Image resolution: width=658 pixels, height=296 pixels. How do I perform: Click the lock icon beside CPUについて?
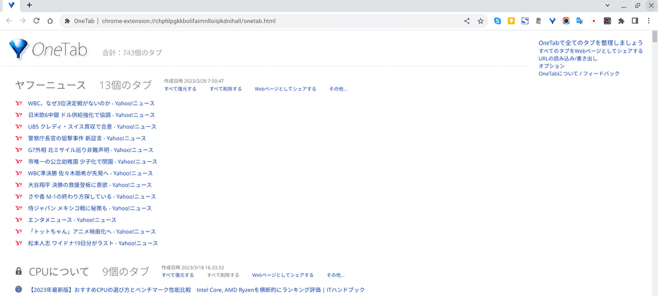18,271
